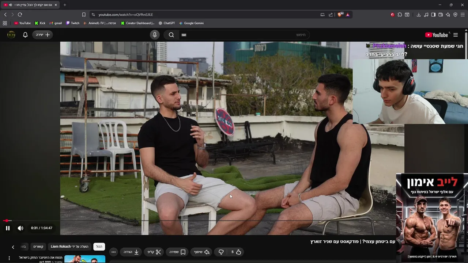This screenshot has height=263, width=468.
Task: Seek on the red video progress bar
Action: point(7,221)
